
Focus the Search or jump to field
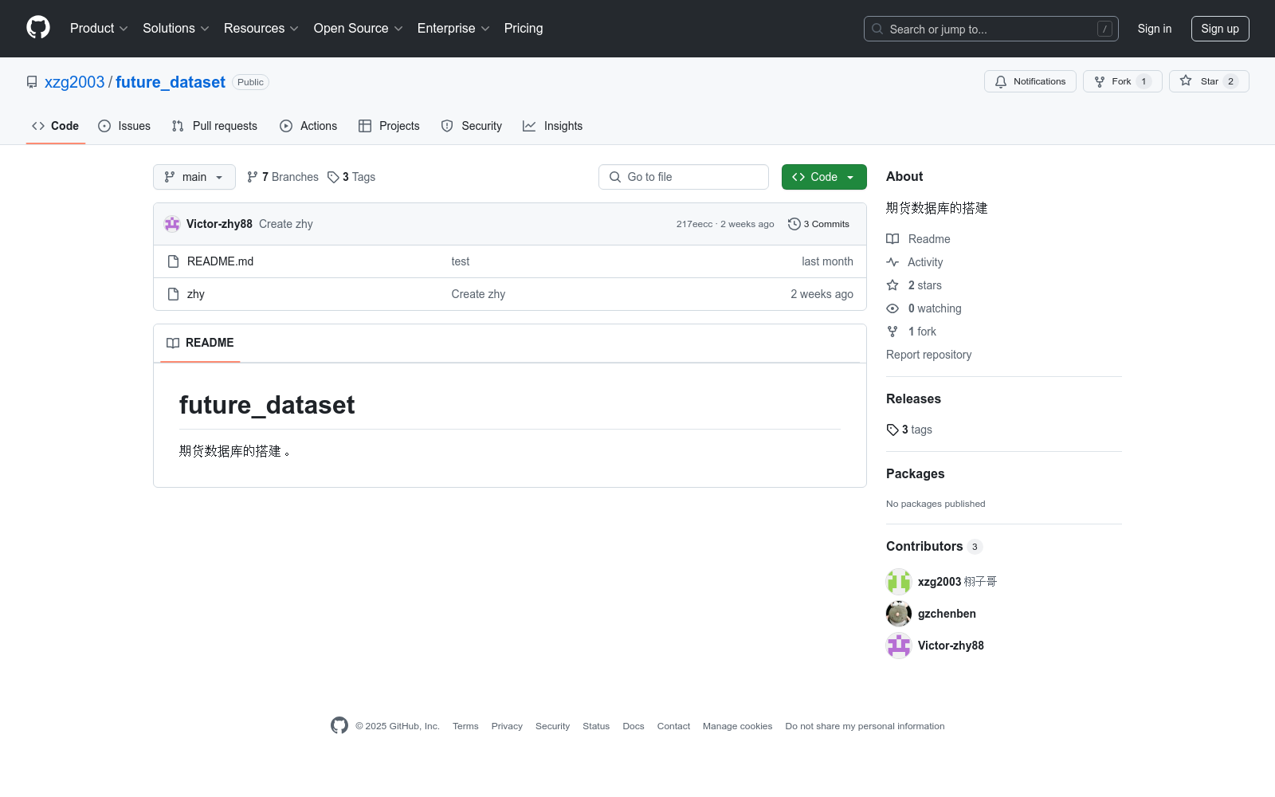[991, 29]
